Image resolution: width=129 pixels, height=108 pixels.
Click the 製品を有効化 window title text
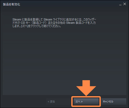pos(11,4)
